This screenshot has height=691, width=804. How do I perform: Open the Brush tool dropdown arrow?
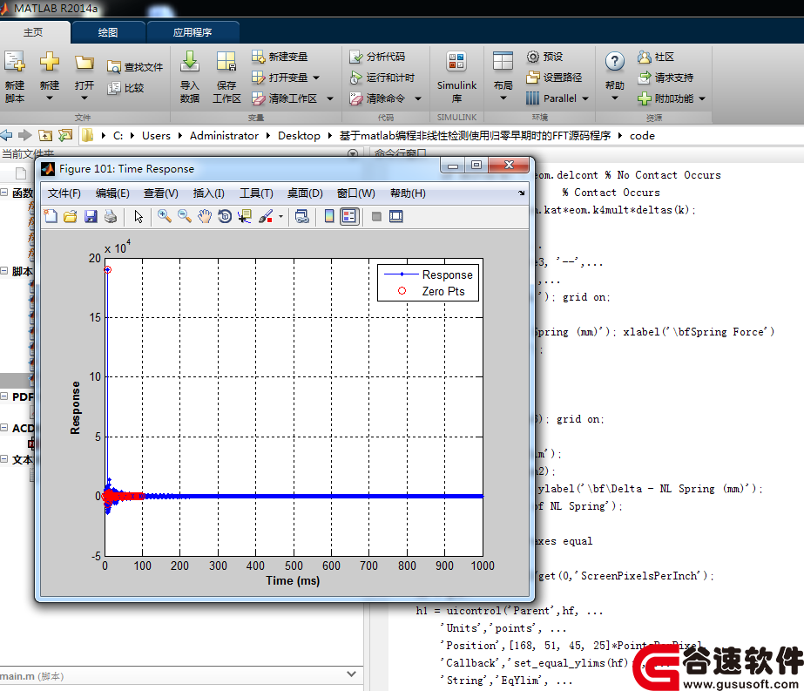(x=280, y=217)
